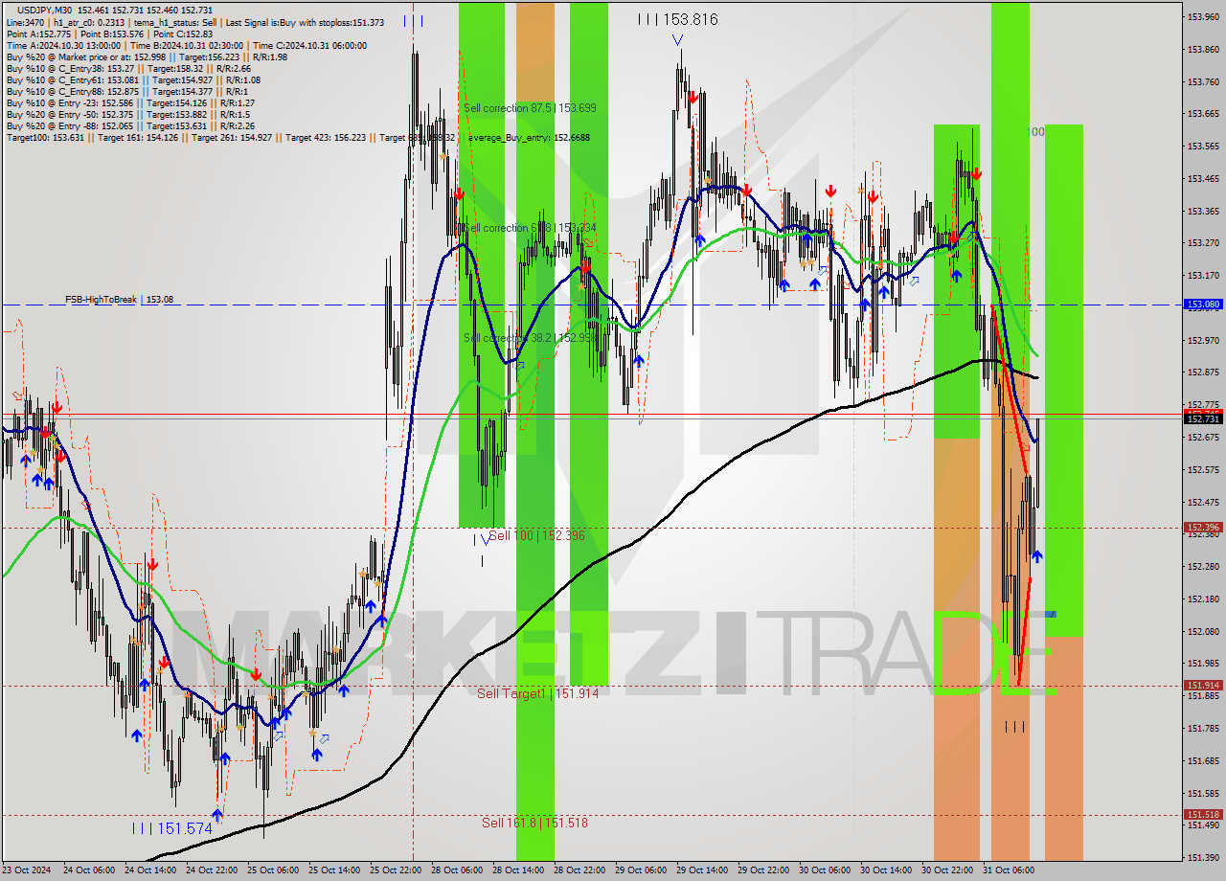Select the '100' label near top-right green zone
This screenshot has width=1226, height=881.
(1035, 132)
